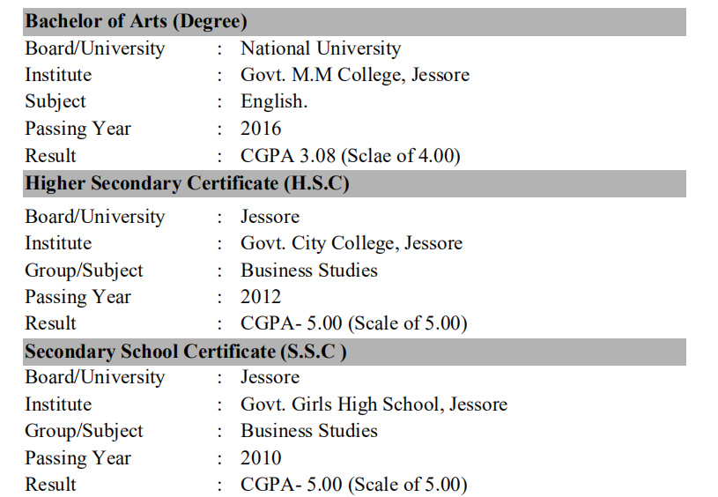Click the text 'National University'
Screen dimensions: 718x497
(321, 48)
